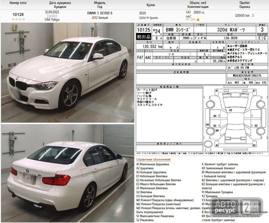
Task: Click the 'U3 Большая Вмятина' legend line
Action: [x=151, y=196]
